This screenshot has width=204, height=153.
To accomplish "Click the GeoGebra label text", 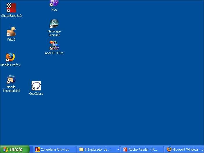I will [x=36, y=94].
